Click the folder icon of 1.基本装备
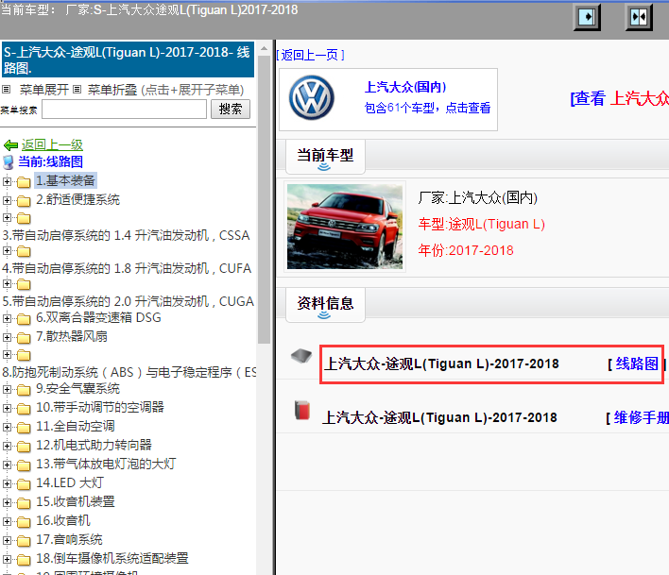The height and width of the screenshot is (575, 669). [x=24, y=182]
